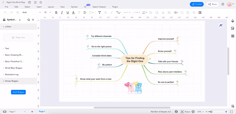Viewport: 236px width, 114px height.
Task: Open the Arial font family dropdown
Action: pyautogui.click(x=32, y=13)
